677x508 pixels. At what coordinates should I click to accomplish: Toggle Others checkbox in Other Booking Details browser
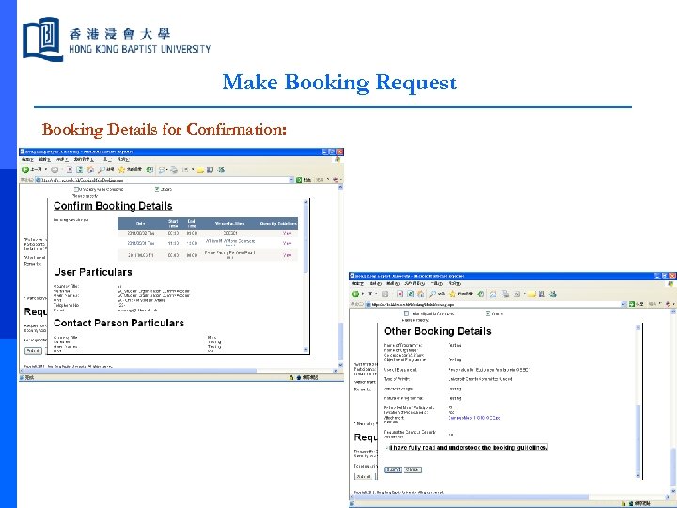[x=488, y=313]
